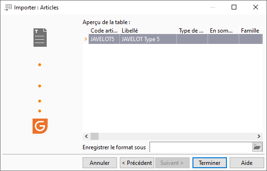Click scrollbar right arrow
The height and width of the screenshot is (171, 267).
point(259,136)
